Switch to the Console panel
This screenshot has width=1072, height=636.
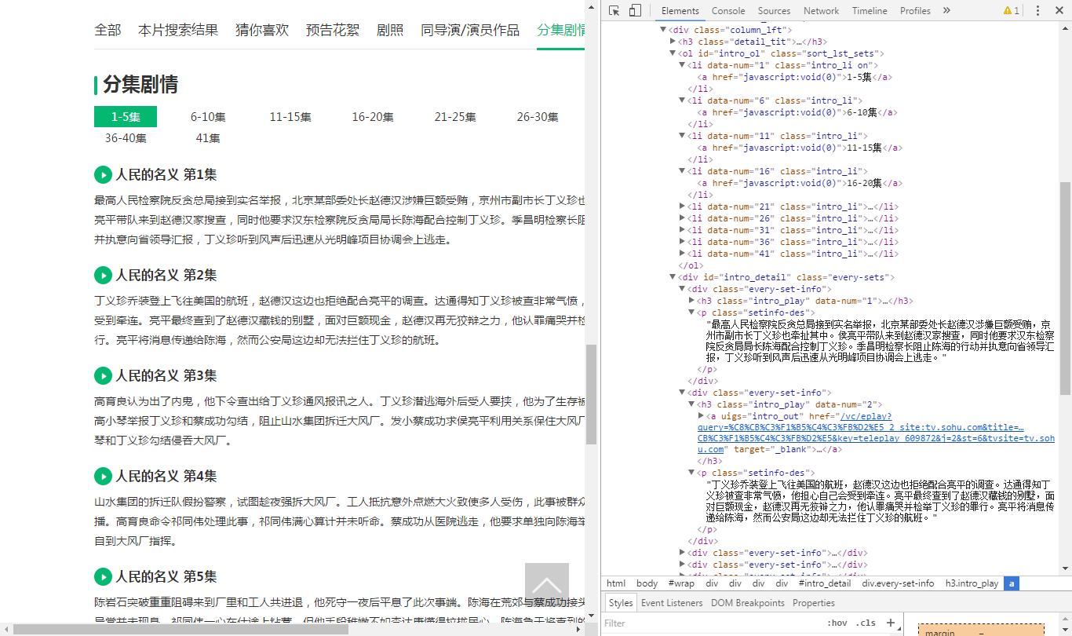click(728, 10)
